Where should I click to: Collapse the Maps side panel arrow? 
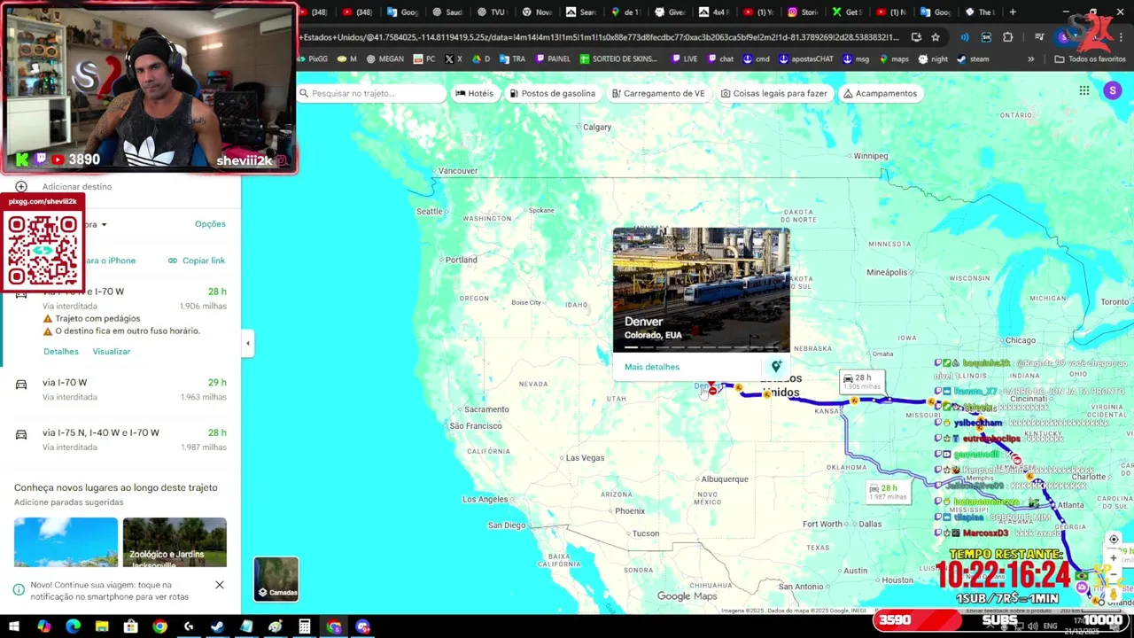(x=248, y=343)
